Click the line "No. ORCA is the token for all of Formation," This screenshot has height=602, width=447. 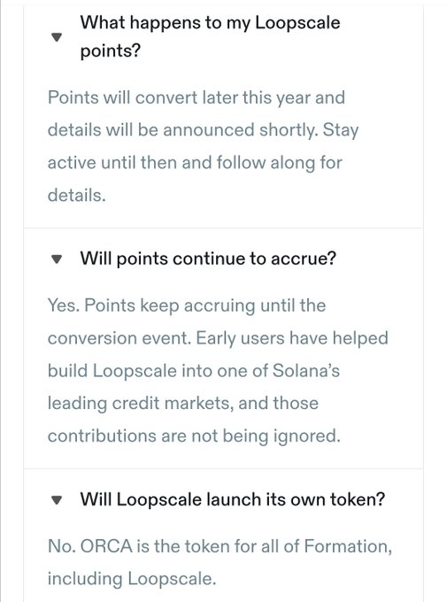220,546
